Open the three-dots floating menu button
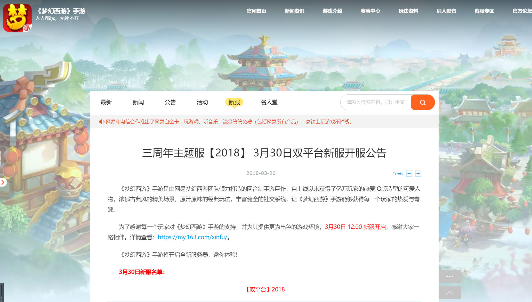Viewport: 532px width, 302px height. point(449,276)
